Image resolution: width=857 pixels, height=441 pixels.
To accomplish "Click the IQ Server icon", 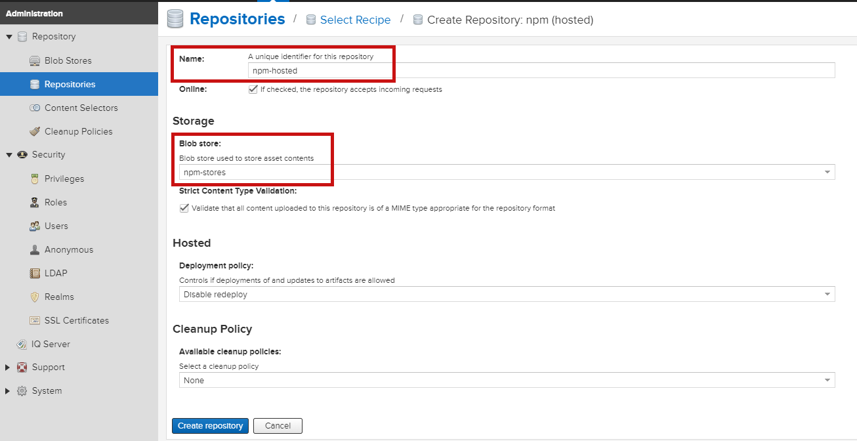I will point(22,345).
